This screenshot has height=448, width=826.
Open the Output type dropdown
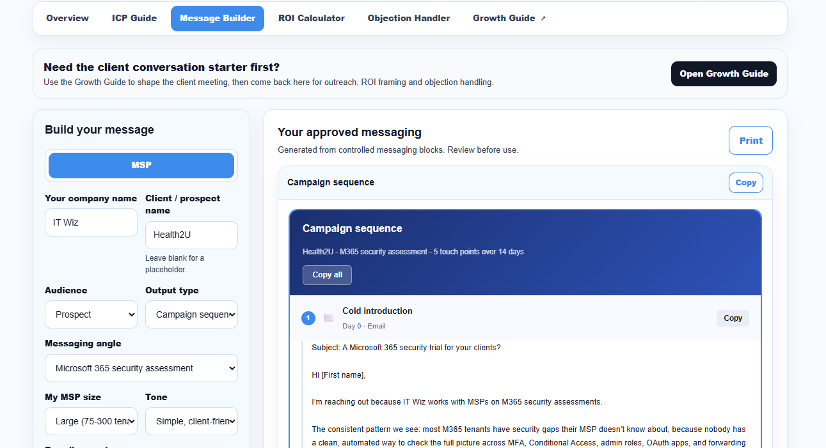coord(191,314)
